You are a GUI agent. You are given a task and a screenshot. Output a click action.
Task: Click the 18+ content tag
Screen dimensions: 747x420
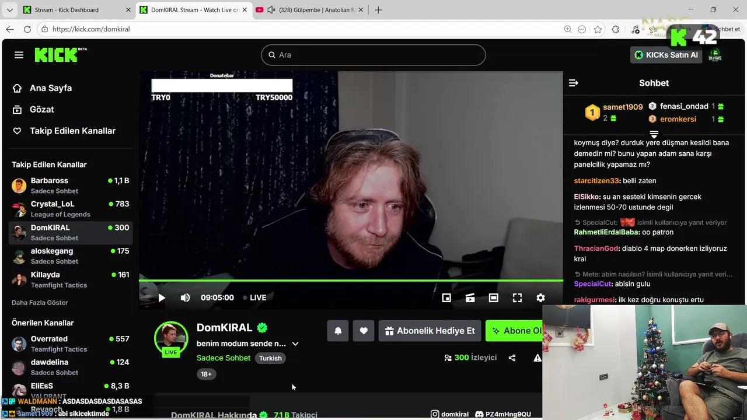[x=206, y=374]
